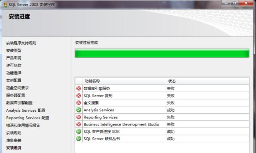Select the 安装规则 step in sidebar

click(x=14, y=133)
